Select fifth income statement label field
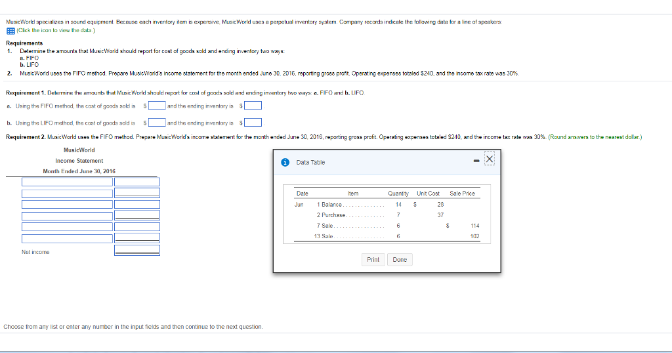Viewport: 672px width, 353px height. (x=68, y=226)
